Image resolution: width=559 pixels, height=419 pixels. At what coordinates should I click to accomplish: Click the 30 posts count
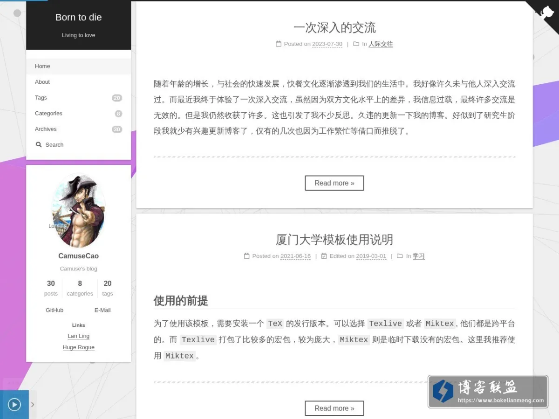[51, 288]
